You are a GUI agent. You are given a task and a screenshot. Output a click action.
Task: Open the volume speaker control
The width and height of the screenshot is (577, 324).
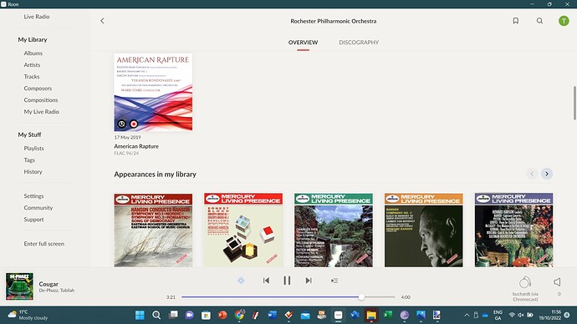pyautogui.click(x=557, y=281)
